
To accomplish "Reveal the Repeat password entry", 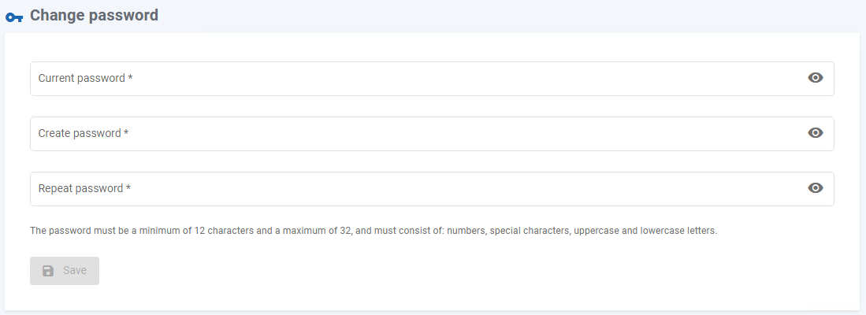I will (816, 188).
